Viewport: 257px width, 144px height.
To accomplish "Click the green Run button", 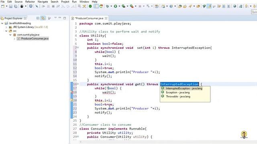I will pyautogui.click(x=116, y=6).
